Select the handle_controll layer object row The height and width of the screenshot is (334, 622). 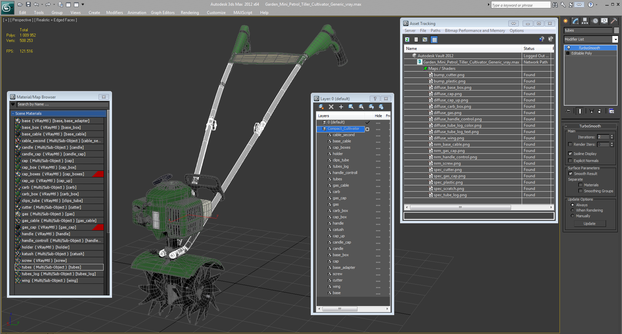click(345, 173)
